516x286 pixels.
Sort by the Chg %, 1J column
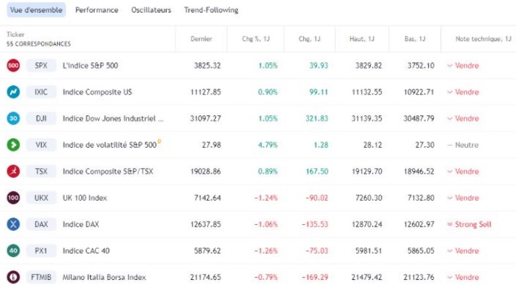click(x=256, y=38)
